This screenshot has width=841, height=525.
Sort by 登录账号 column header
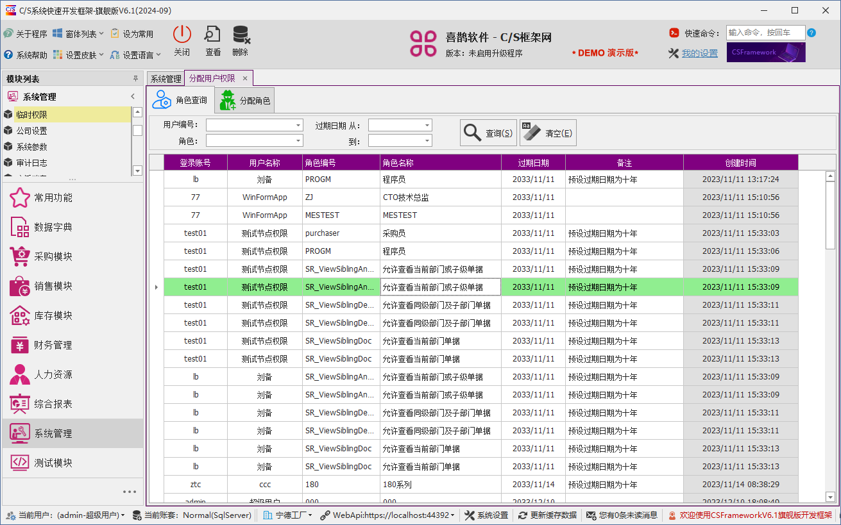pyautogui.click(x=195, y=163)
